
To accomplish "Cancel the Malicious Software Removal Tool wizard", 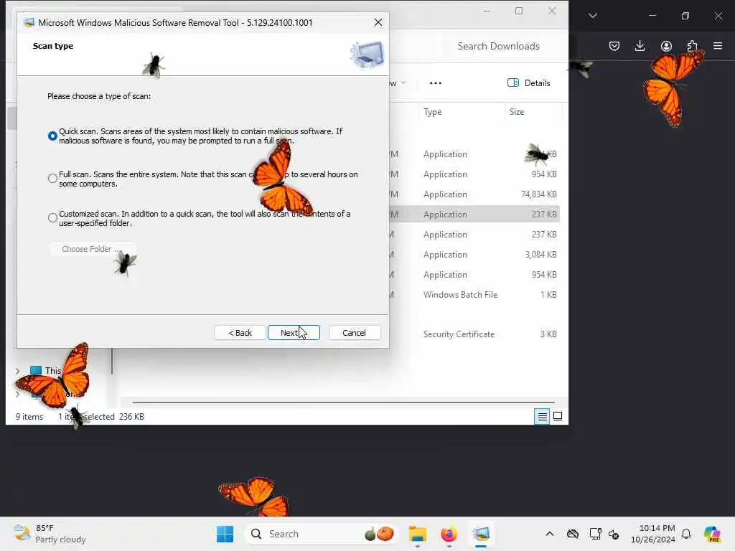I will click(x=355, y=333).
